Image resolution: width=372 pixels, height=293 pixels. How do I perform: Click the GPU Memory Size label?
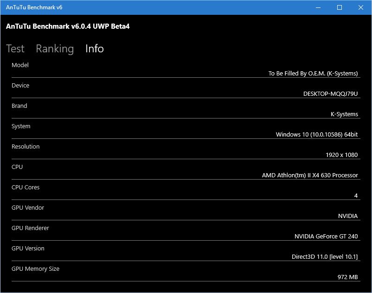click(x=36, y=268)
